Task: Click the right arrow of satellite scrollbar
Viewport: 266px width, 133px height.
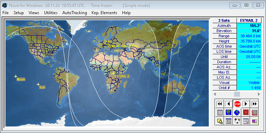Action: click(x=259, y=94)
